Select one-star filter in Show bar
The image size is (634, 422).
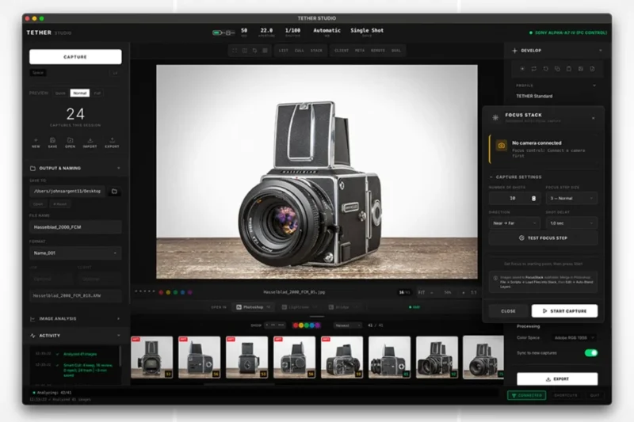[x=266, y=325]
